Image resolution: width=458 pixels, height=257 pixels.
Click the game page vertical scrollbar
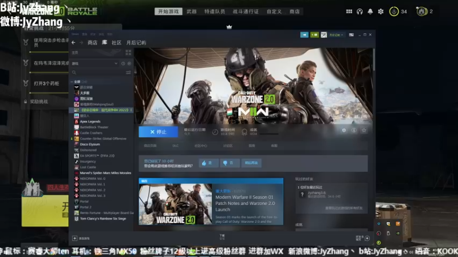click(373, 60)
